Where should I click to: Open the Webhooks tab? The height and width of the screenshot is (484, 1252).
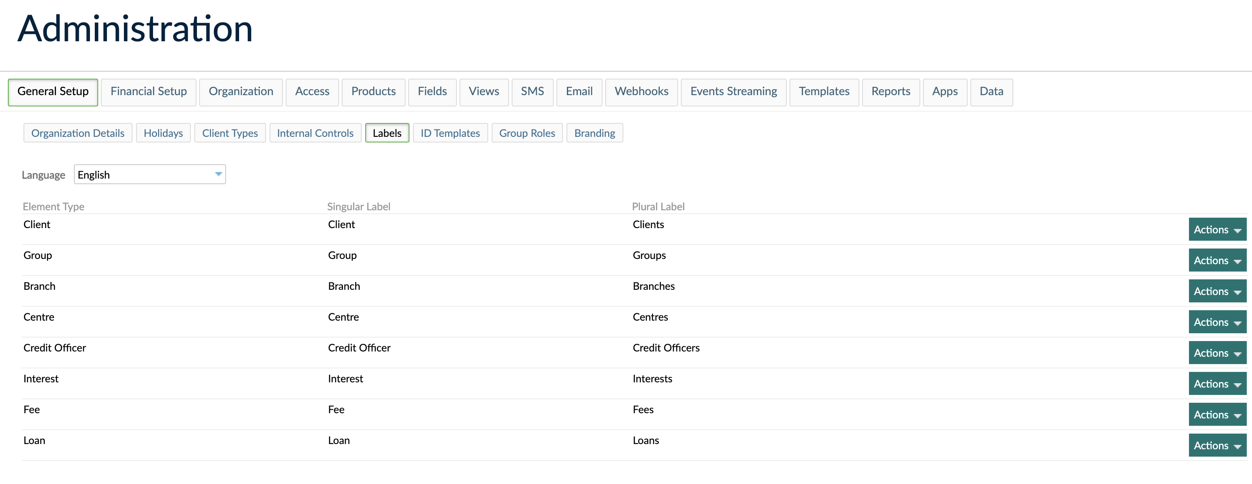(x=641, y=91)
